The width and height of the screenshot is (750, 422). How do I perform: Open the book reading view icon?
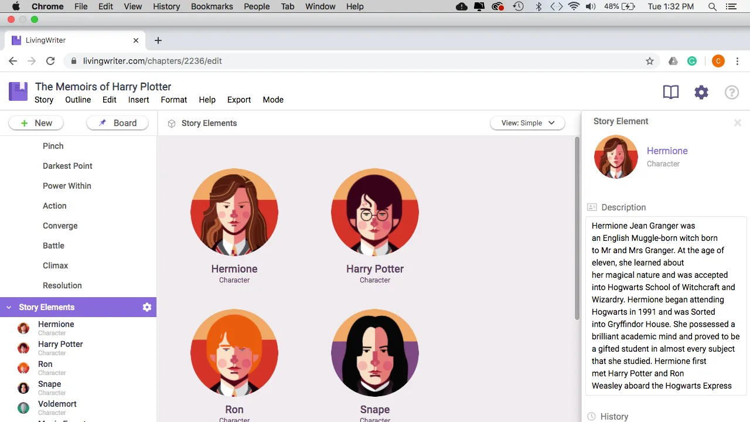click(671, 92)
